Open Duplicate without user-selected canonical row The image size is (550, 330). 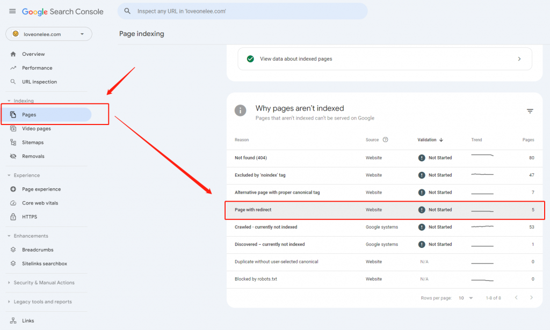click(385, 262)
